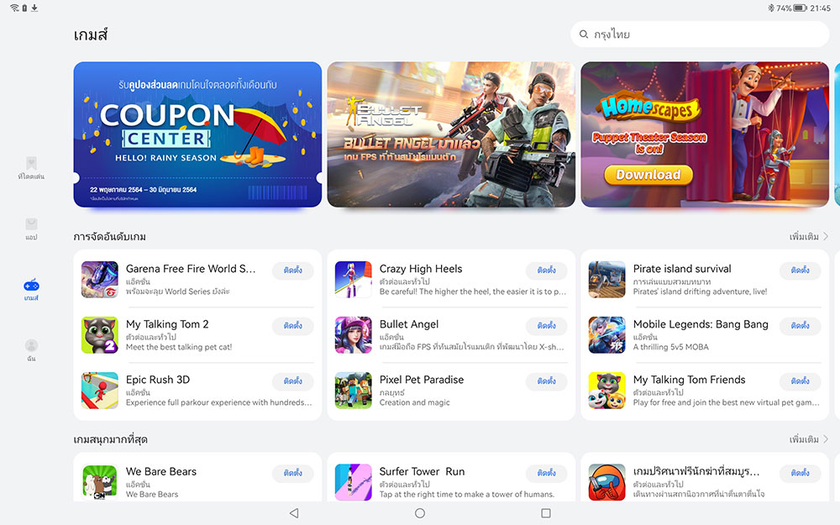Tap Android home circle button
Screen dimensions: 840x525
[420, 513]
